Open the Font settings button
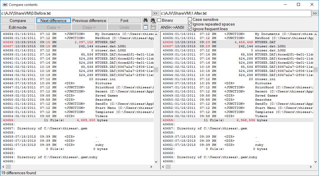The width and height of the screenshot is (319, 176). [x=124, y=21]
